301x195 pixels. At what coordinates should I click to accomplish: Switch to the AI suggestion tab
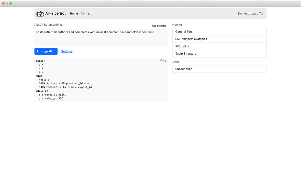pyautogui.click(x=46, y=51)
